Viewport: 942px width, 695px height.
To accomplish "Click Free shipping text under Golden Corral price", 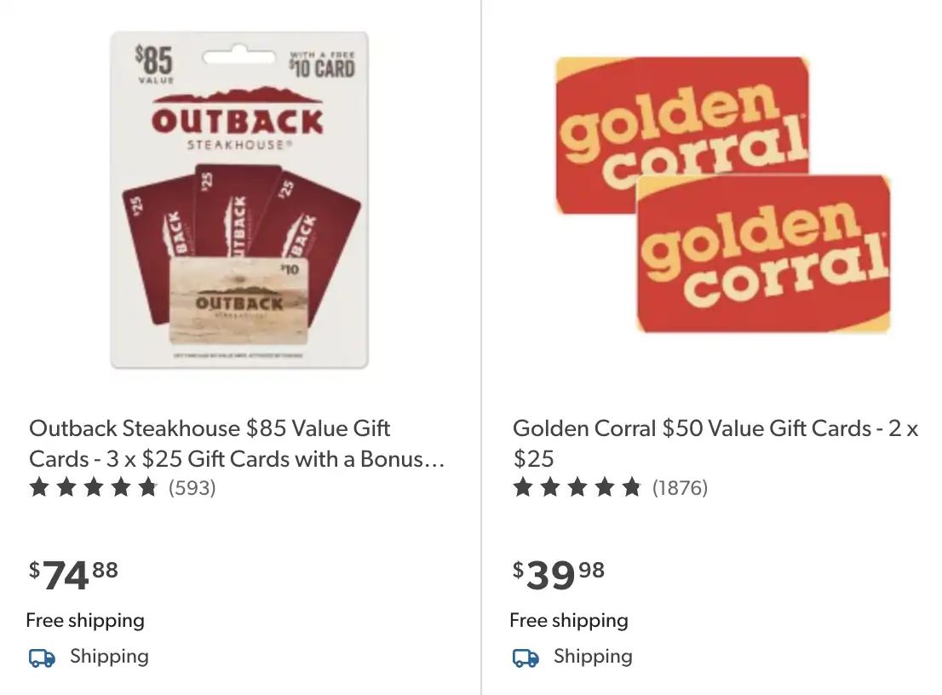I will 569,621.
